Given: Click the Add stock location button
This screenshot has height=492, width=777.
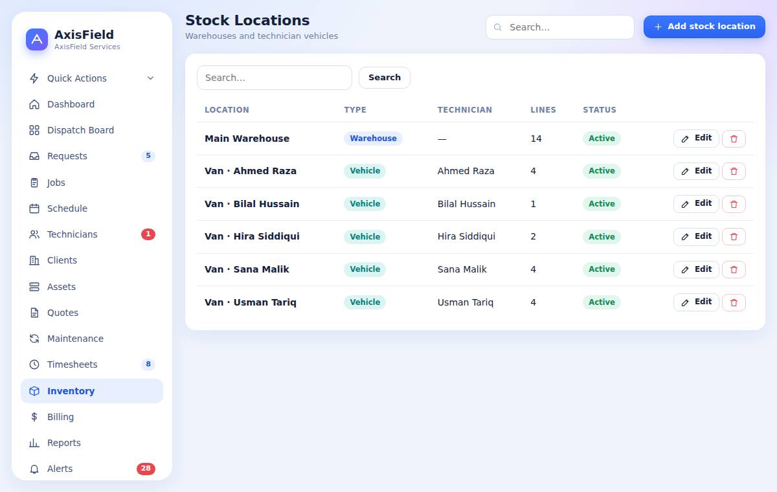Looking at the screenshot, I should (x=704, y=27).
